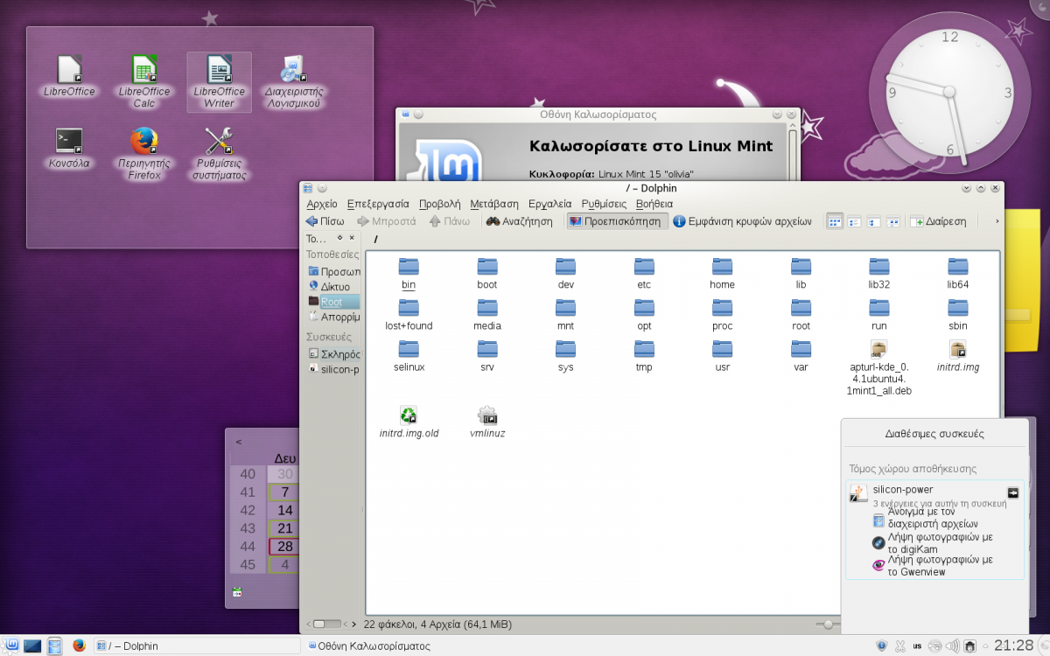Switch Dolphin to details view mode
The image size is (1050, 656).
pyautogui.click(x=874, y=221)
